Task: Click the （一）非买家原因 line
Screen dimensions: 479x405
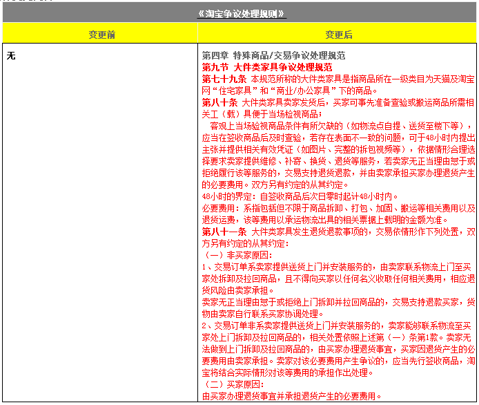Action: tap(237, 255)
